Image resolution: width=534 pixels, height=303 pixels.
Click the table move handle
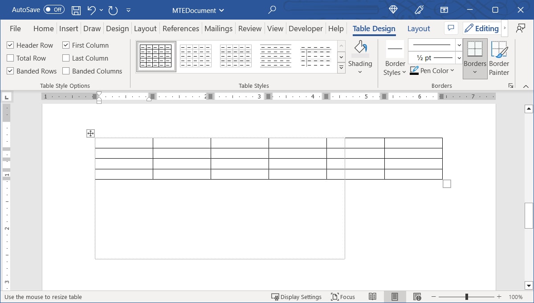(90, 133)
